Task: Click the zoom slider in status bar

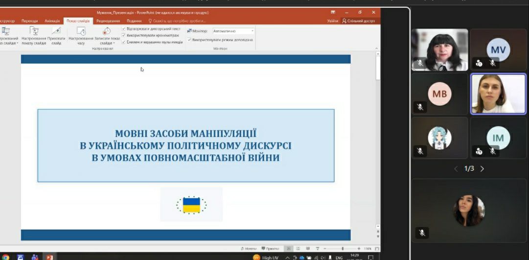Action: click(343, 249)
